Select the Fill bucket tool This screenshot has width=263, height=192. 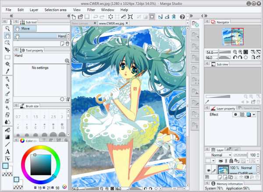(7, 130)
